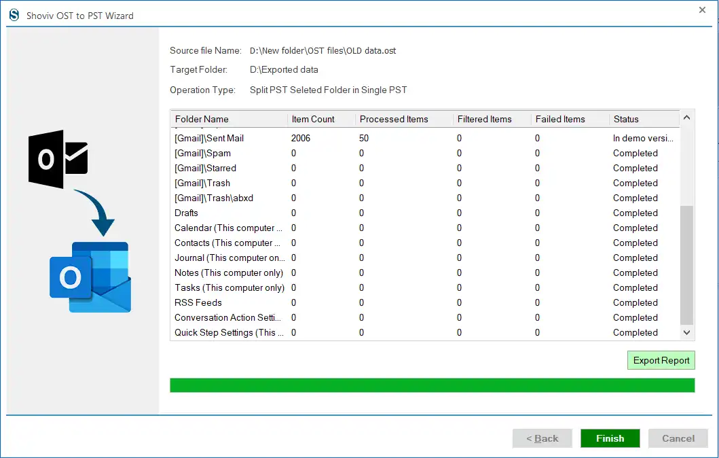Select the Drafts folder row
The width and height of the screenshot is (719, 458).
pyautogui.click(x=424, y=213)
